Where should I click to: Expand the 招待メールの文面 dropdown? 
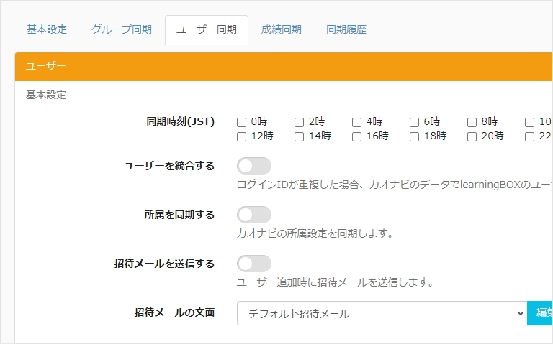(382, 313)
